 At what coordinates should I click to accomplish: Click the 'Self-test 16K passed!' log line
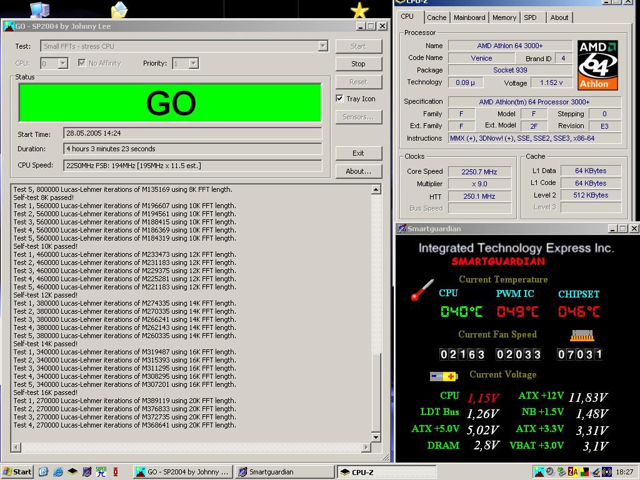pyautogui.click(x=45, y=392)
